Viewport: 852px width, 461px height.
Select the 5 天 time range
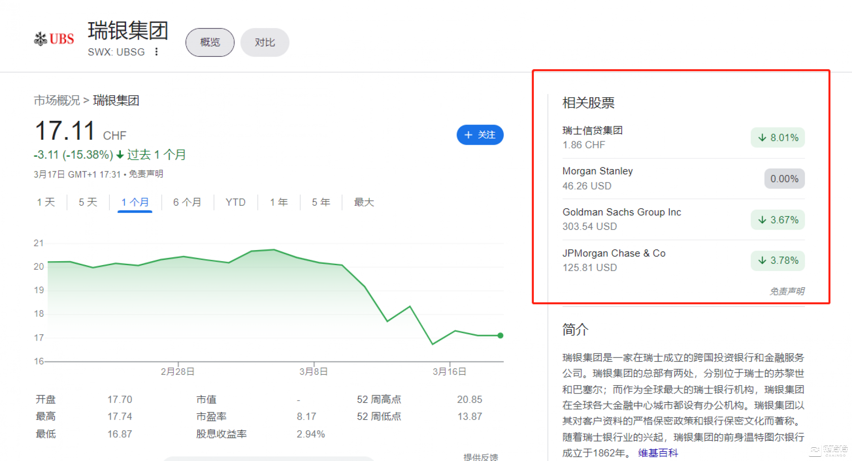[x=88, y=202]
